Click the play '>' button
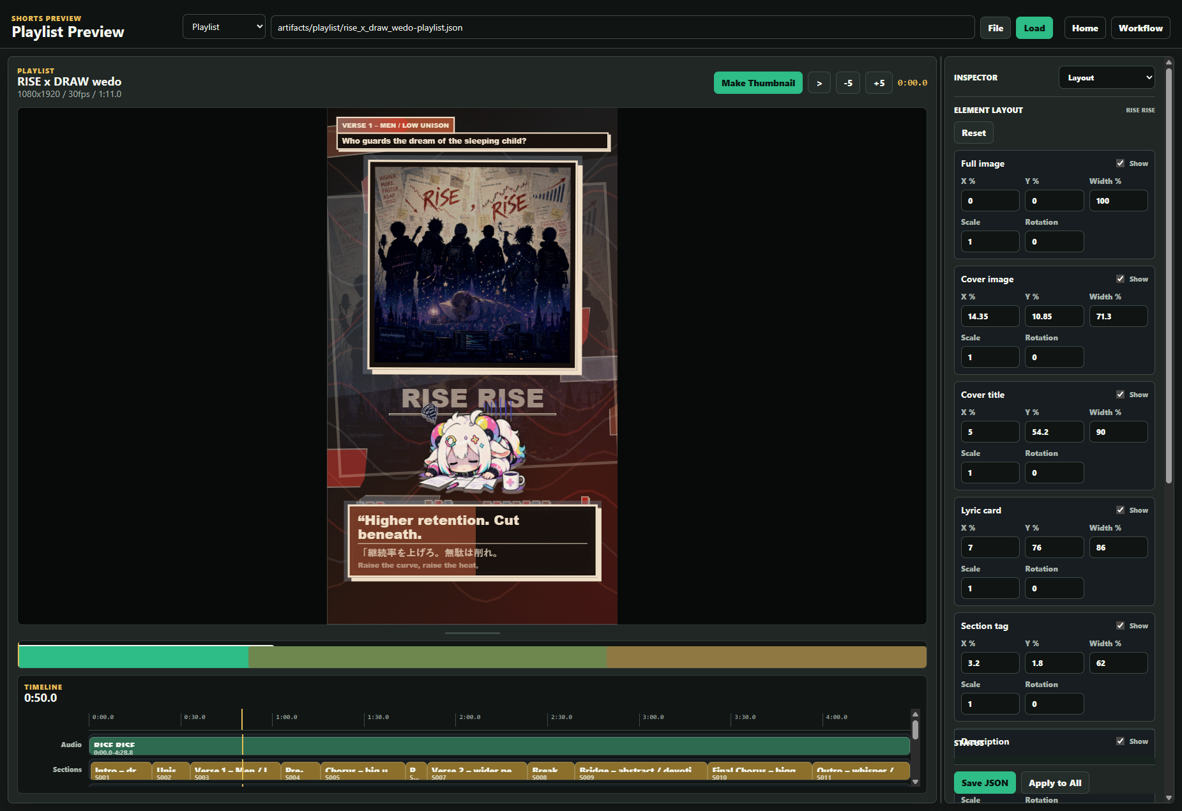Image resolution: width=1182 pixels, height=811 pixels. coord(819,83)
